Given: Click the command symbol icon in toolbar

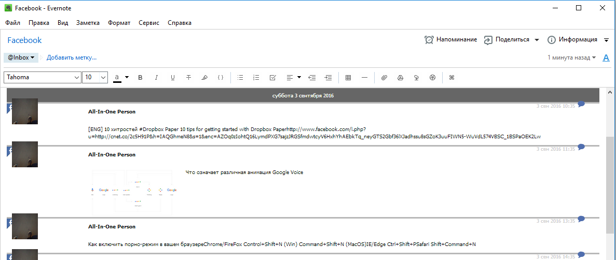Looking at the screenshot, I should click(x=451, y=78).
